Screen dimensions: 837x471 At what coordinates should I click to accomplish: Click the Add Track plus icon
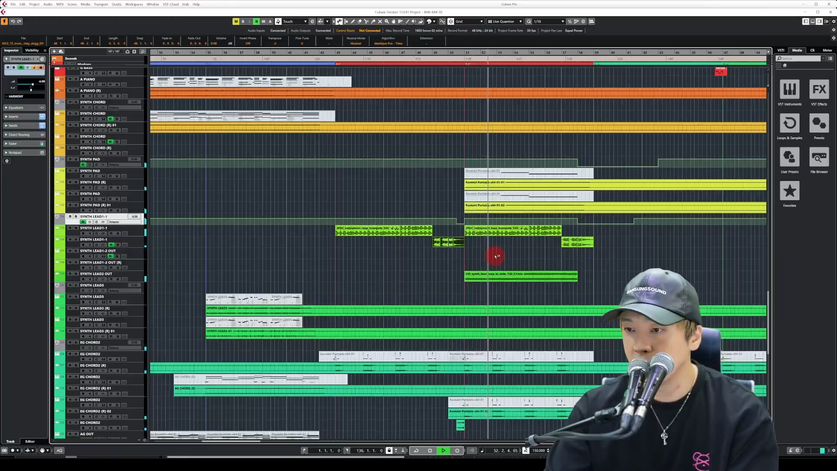click(x=54, y=51)
